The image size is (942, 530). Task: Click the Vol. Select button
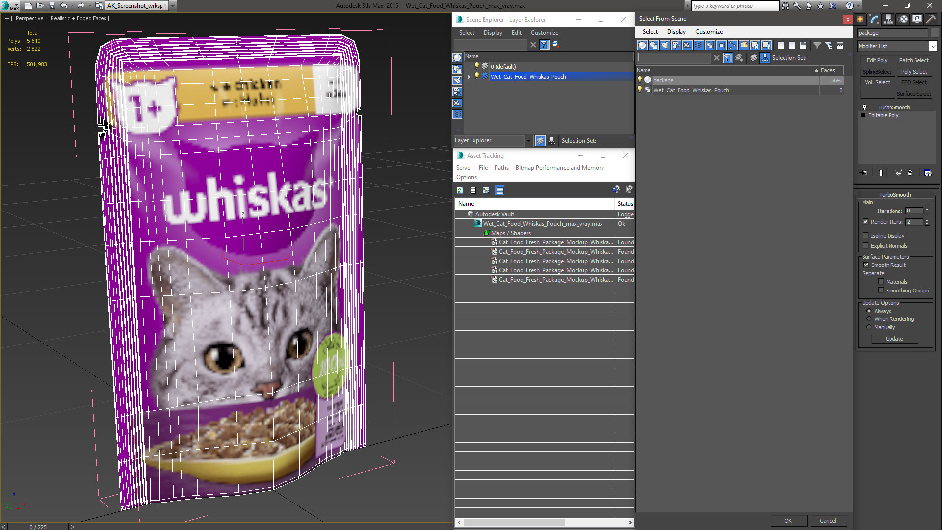pyautogui.click(x=877, y=82)
